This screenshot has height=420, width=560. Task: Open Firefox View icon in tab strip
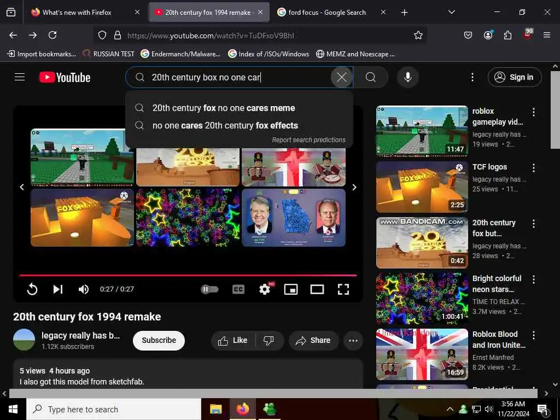[11, 12]
